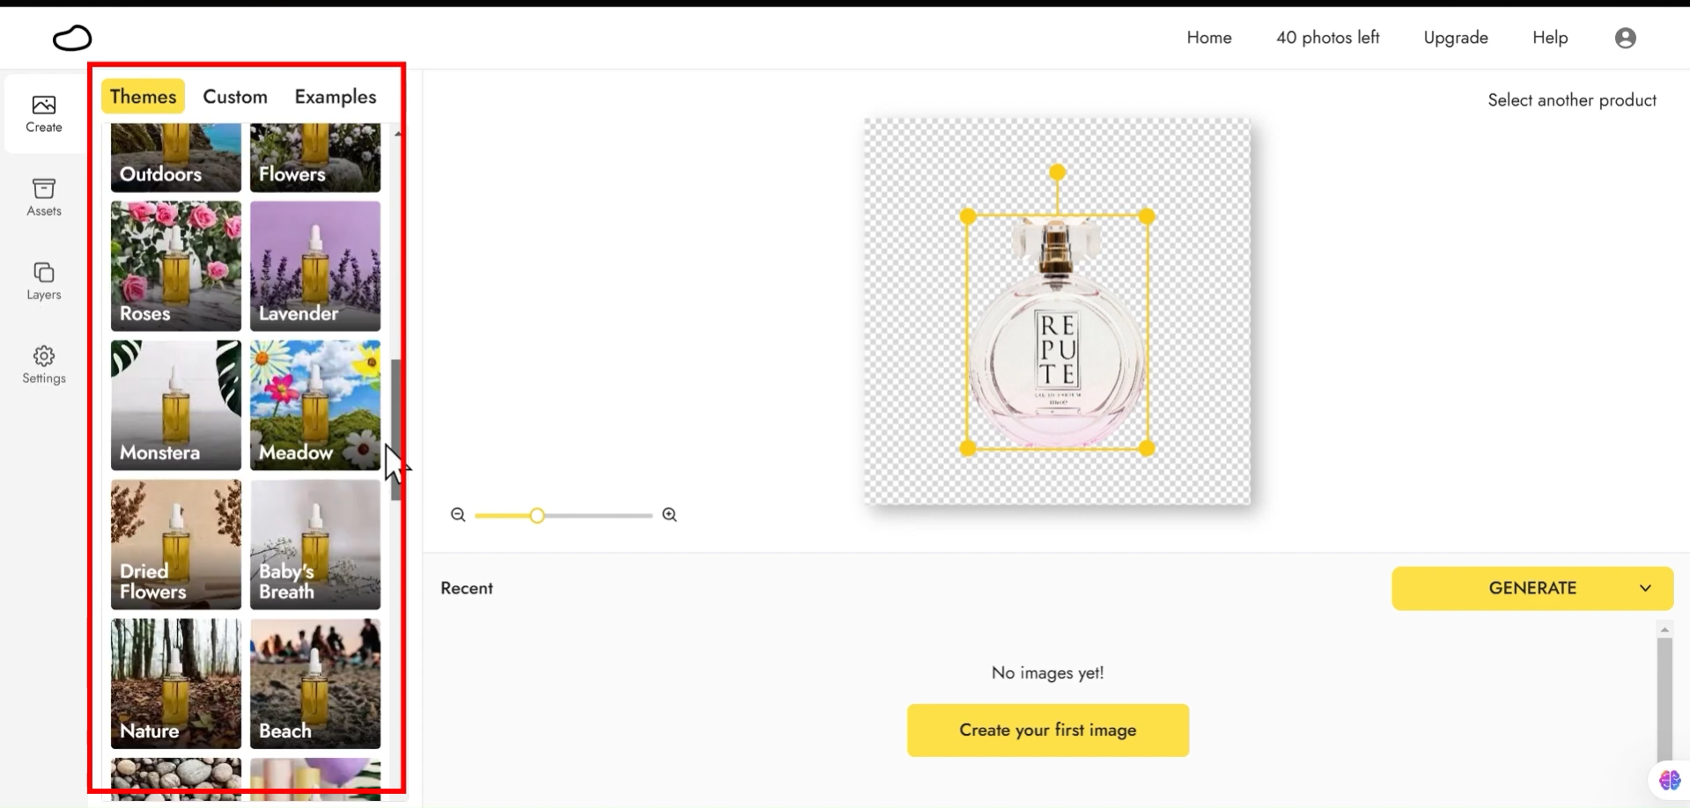This screenshot has height=808, width=1690.
Task: Select the Nature theme
Action: click(176, 683)
